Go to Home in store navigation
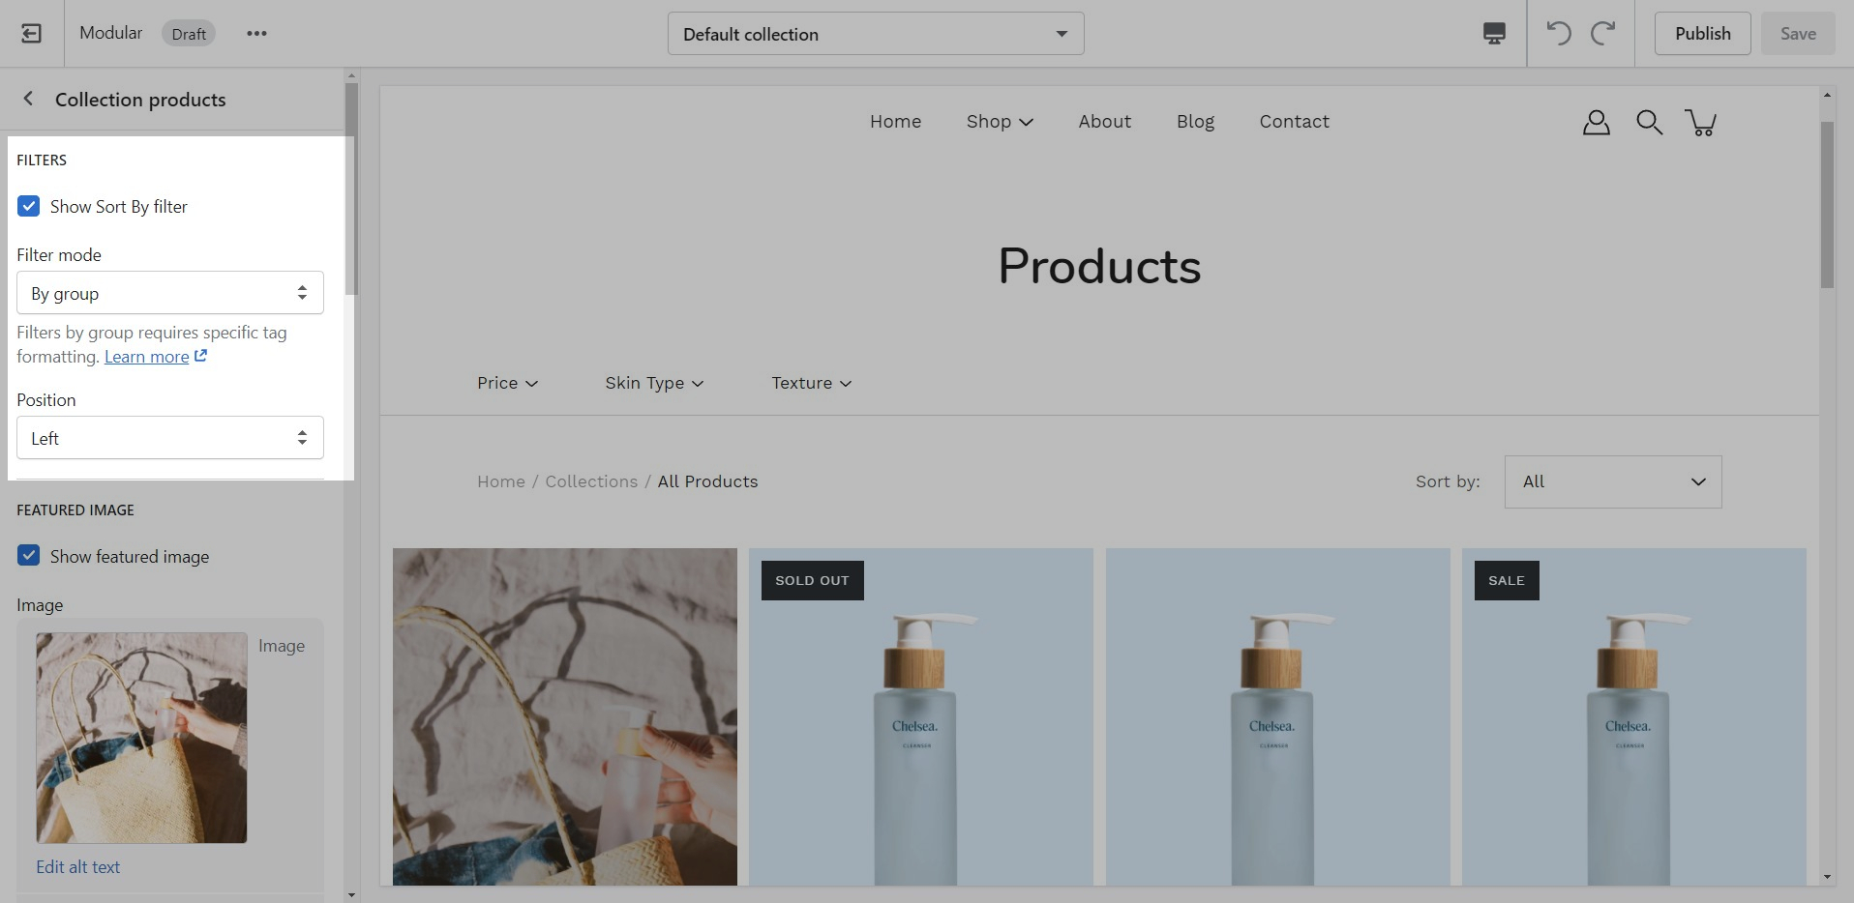Image resolution: width=1854 pixels, height=903 pixels. pyautogui.click(x=895, y=121)
